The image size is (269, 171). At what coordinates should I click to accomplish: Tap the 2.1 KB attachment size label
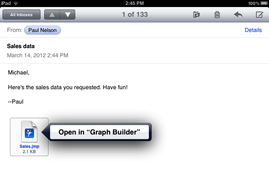click(x=29, y=151)
